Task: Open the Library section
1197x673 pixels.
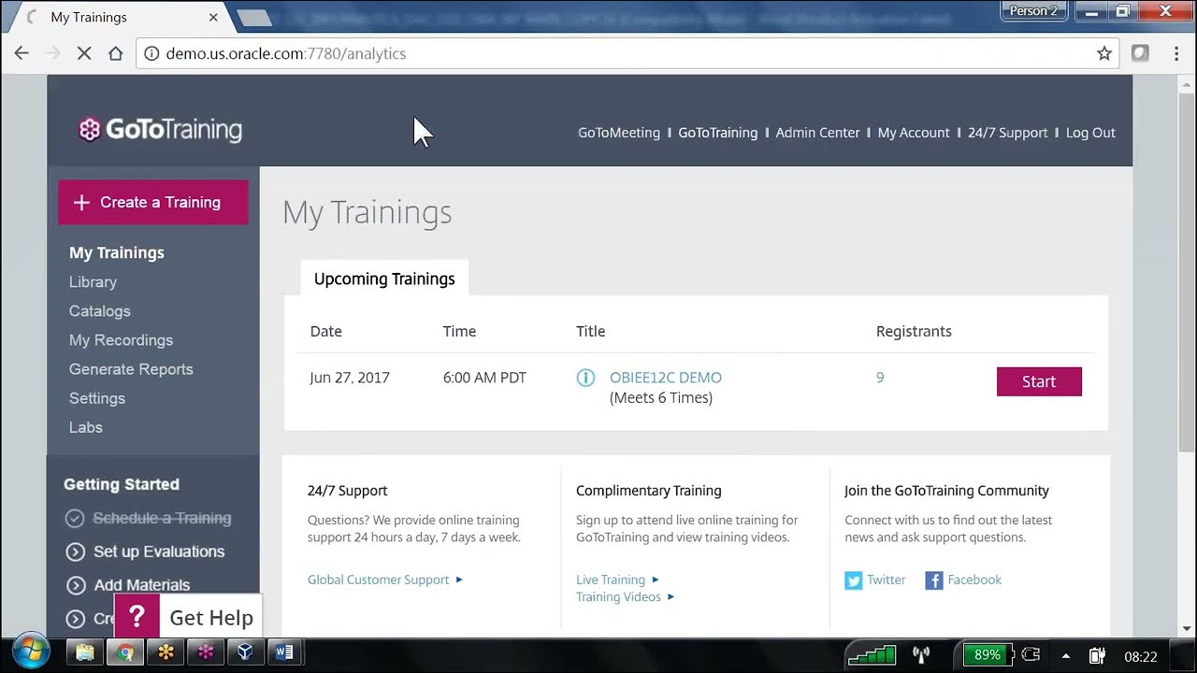Action: [x=93, y=281]
